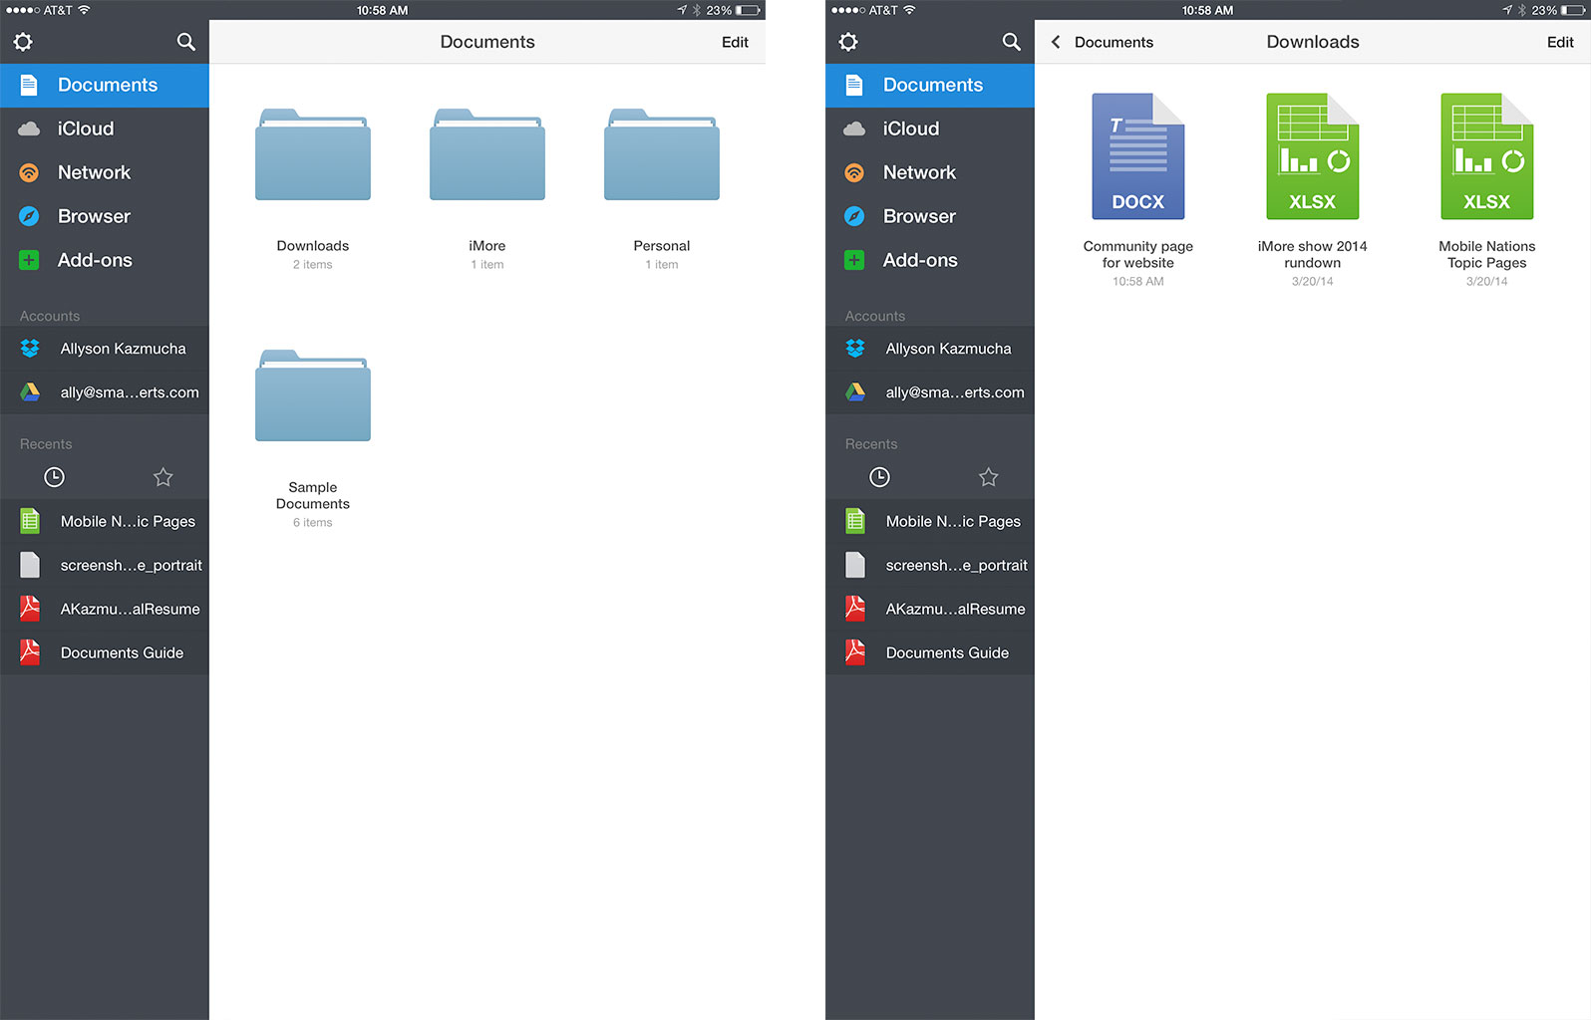
Task: Select Add-ons label in right sidebar
Action: point(920,260)
